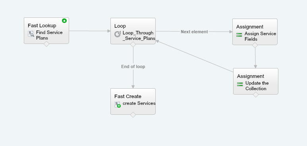Click the Fast Lookup title text
The width and height of the screenshot is (307, 146).
[42, 26]
